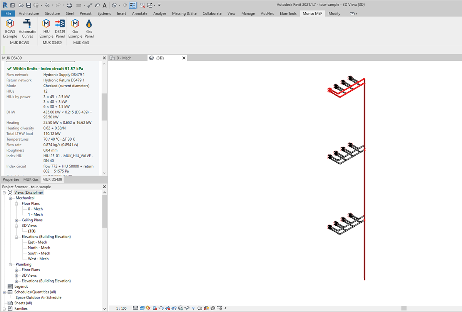Open the File menu
The image size is (462, 312).
[x=8, y=13]
